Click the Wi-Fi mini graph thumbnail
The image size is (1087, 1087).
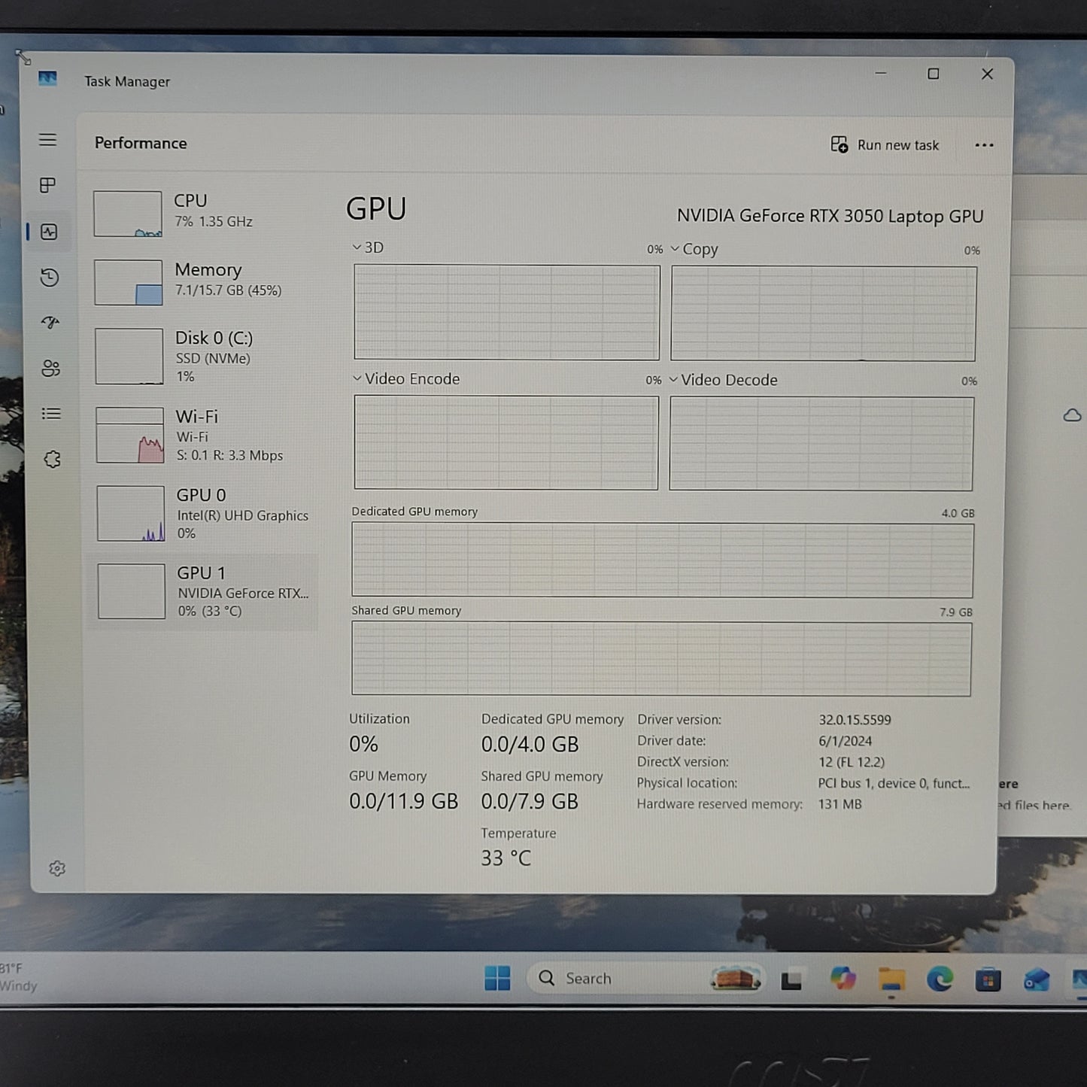tap(130, 435)
